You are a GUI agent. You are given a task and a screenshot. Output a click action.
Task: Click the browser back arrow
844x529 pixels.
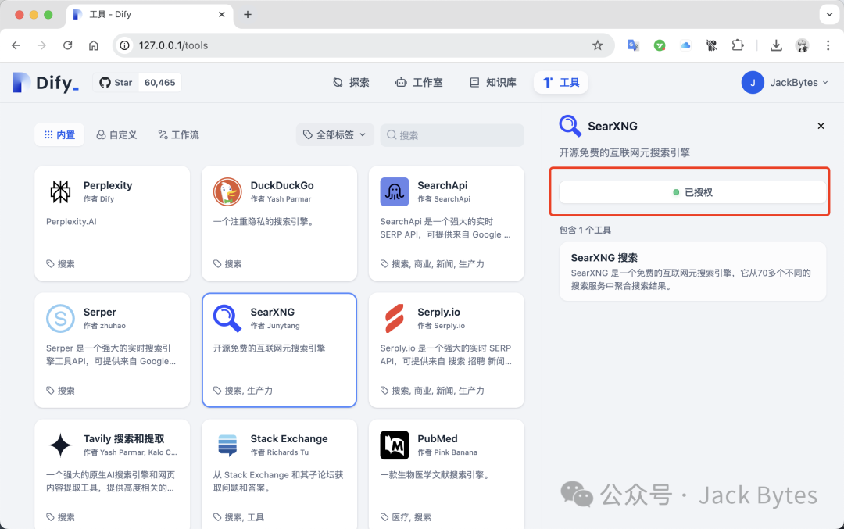(16, 45)
